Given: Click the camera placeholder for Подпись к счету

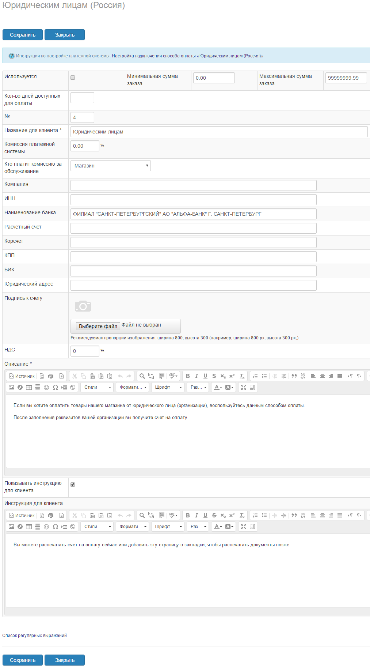Looking at the screenshot, I should coord(83,306).
